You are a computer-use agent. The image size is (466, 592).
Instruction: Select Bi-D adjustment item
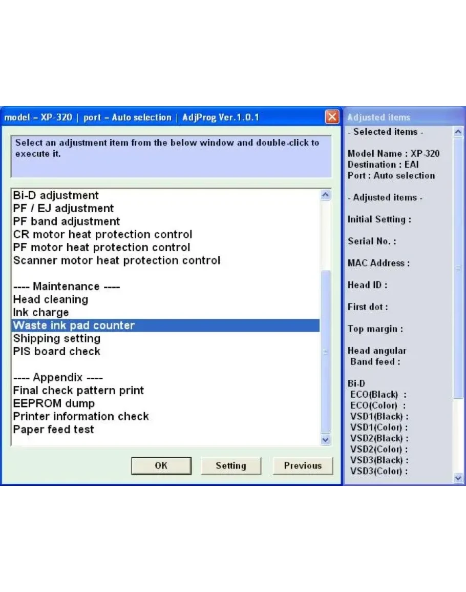(56, 196)
